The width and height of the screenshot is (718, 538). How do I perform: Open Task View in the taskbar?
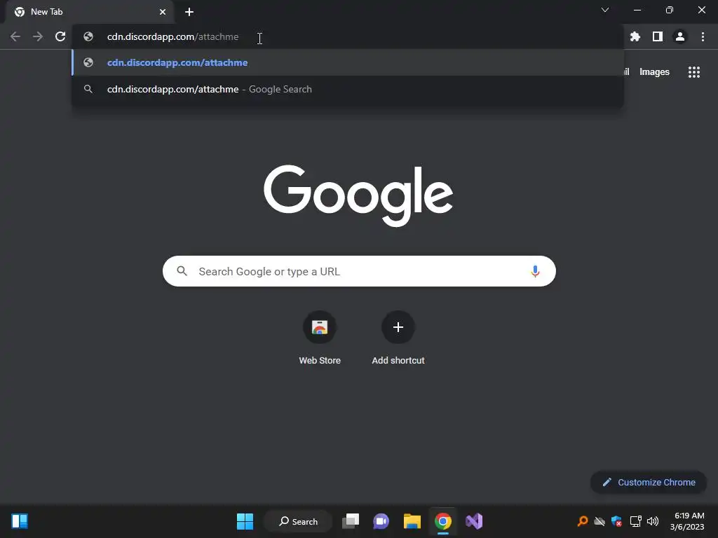pyautogui.click(x=351, y=521)
